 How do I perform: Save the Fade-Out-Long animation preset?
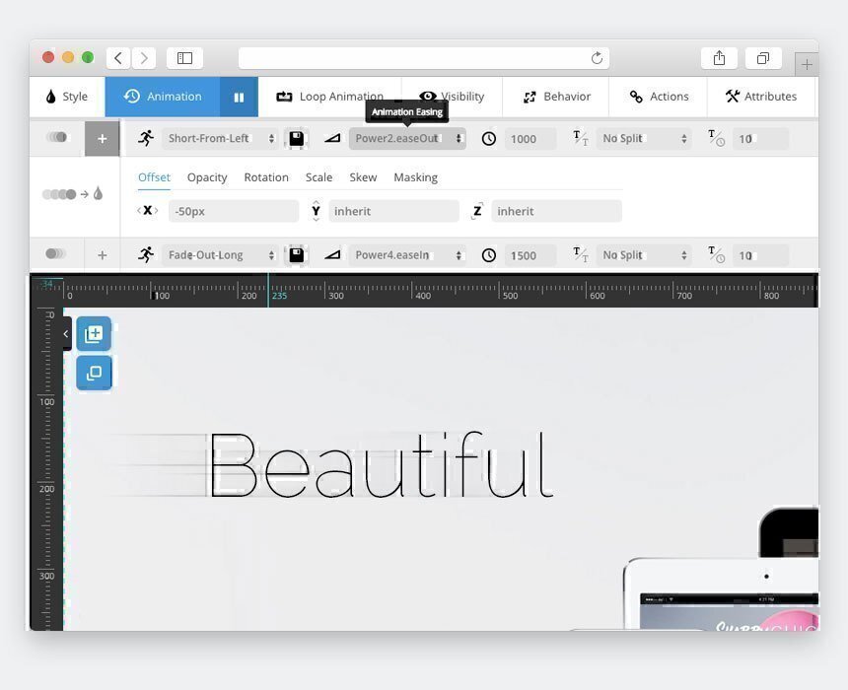coord(296,255)
